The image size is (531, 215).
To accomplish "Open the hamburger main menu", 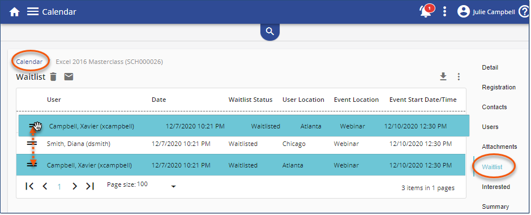I will click(x=32, y=12).
